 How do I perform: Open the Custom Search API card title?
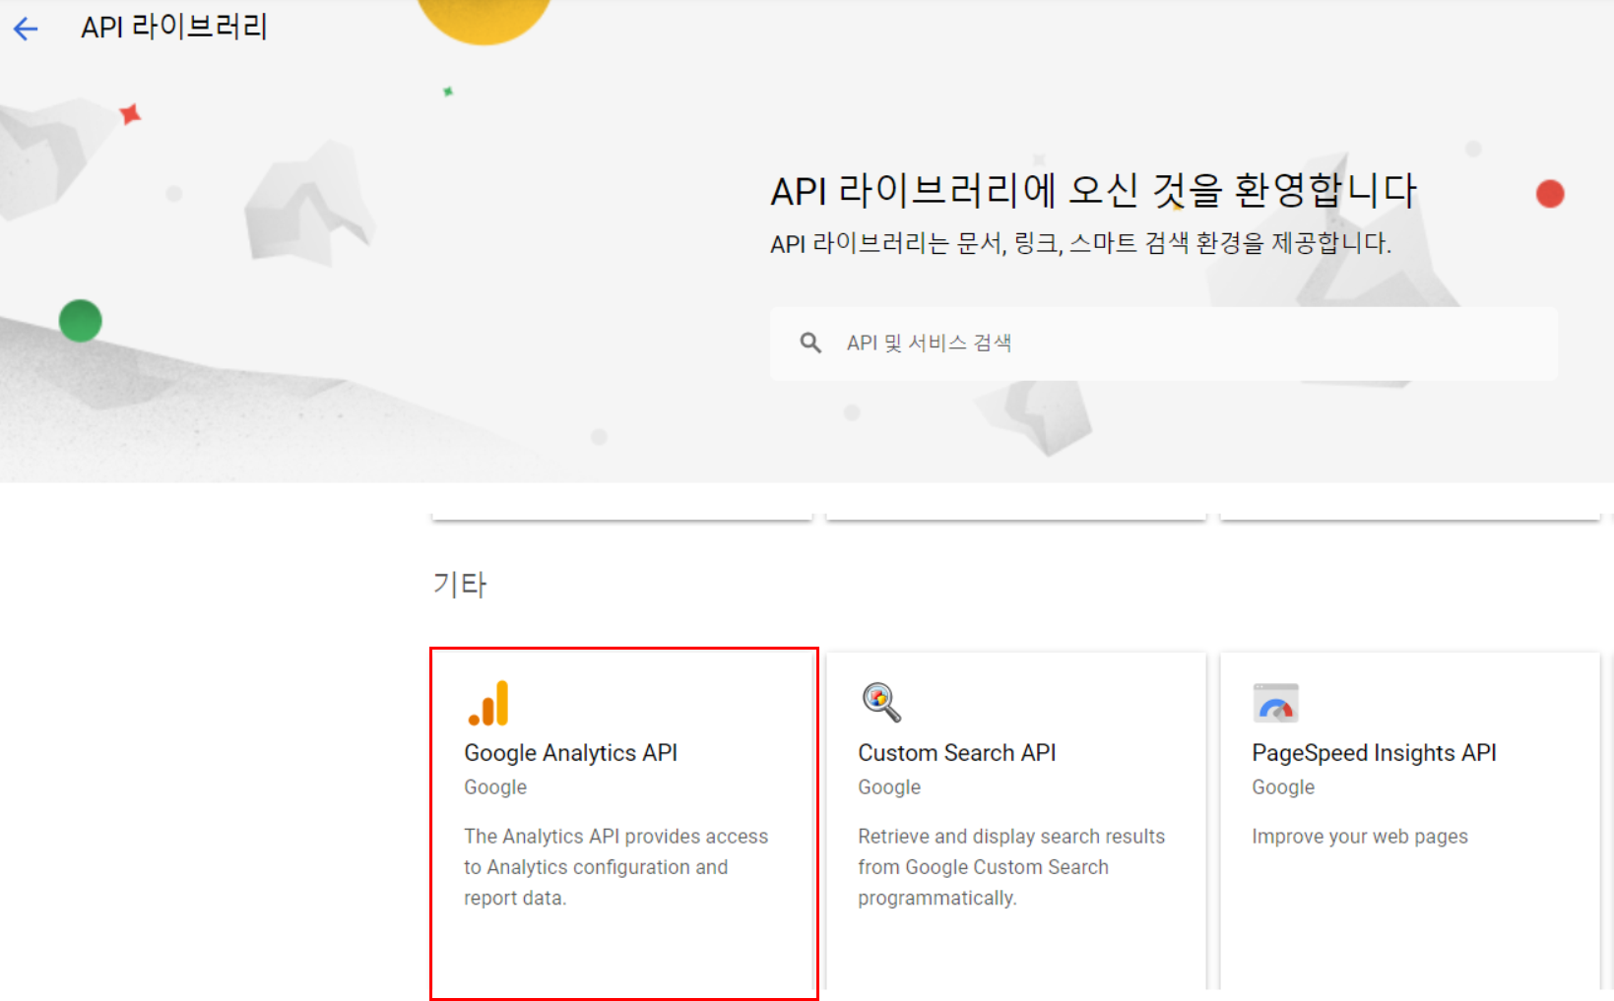point(956,753)
